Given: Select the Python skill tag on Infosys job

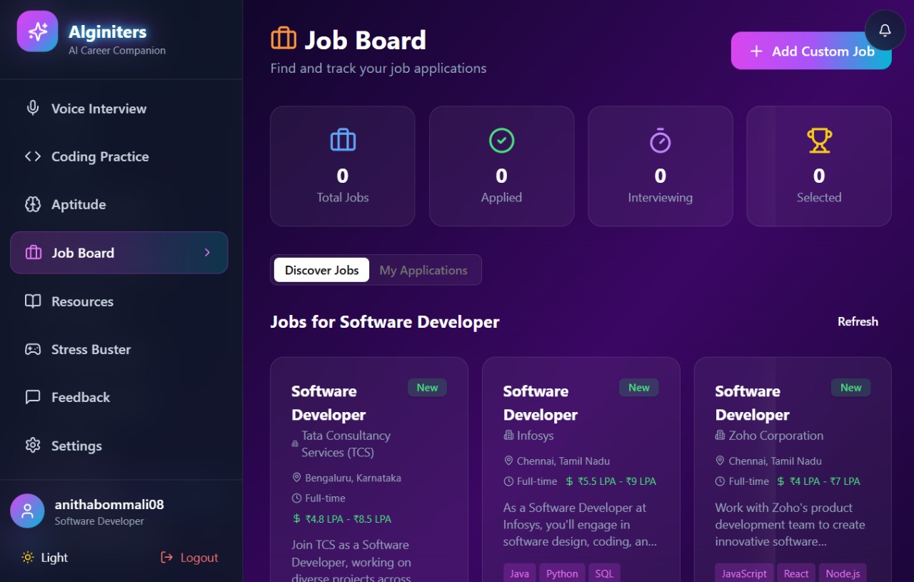Looking at the screenshot, I should click(x=562, y=573).
